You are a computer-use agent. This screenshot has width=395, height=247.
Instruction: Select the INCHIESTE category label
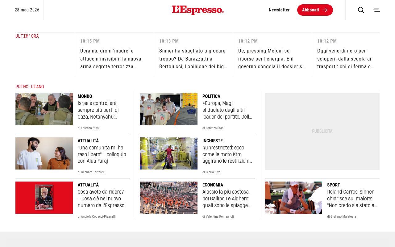pos(212,141)
